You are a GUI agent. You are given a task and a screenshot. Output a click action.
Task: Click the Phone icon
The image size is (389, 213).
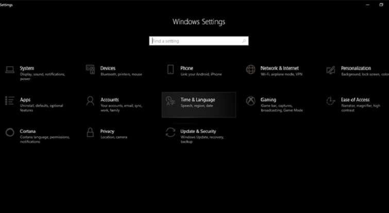171,69
